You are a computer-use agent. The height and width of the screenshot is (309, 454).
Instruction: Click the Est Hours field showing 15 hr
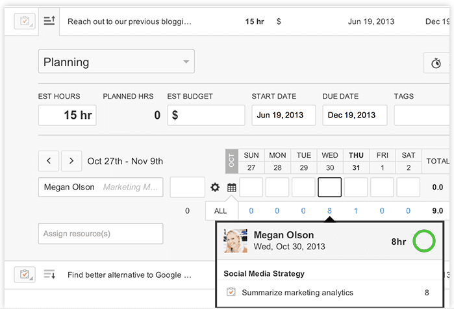[68, 115]
